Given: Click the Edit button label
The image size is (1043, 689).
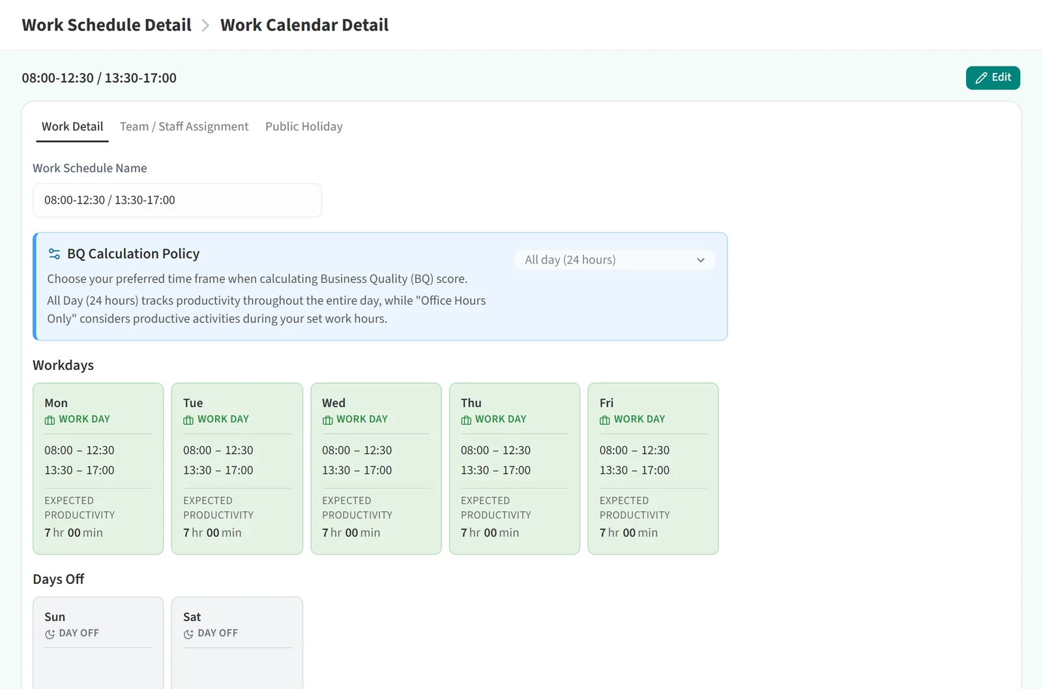Looking at the screenshot, I should (1001, 77).
